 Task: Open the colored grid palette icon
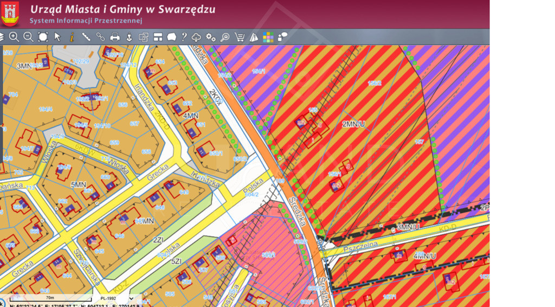pos(268,37)
